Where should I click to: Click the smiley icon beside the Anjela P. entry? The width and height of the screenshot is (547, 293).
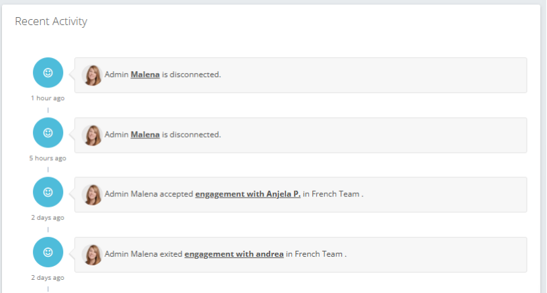point(48,192)
